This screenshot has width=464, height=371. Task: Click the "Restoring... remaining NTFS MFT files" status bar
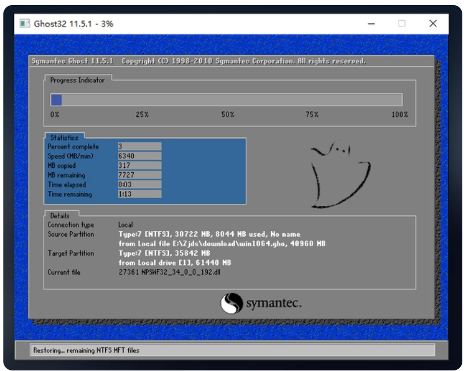pyautogui.click(x=232, y=350)
